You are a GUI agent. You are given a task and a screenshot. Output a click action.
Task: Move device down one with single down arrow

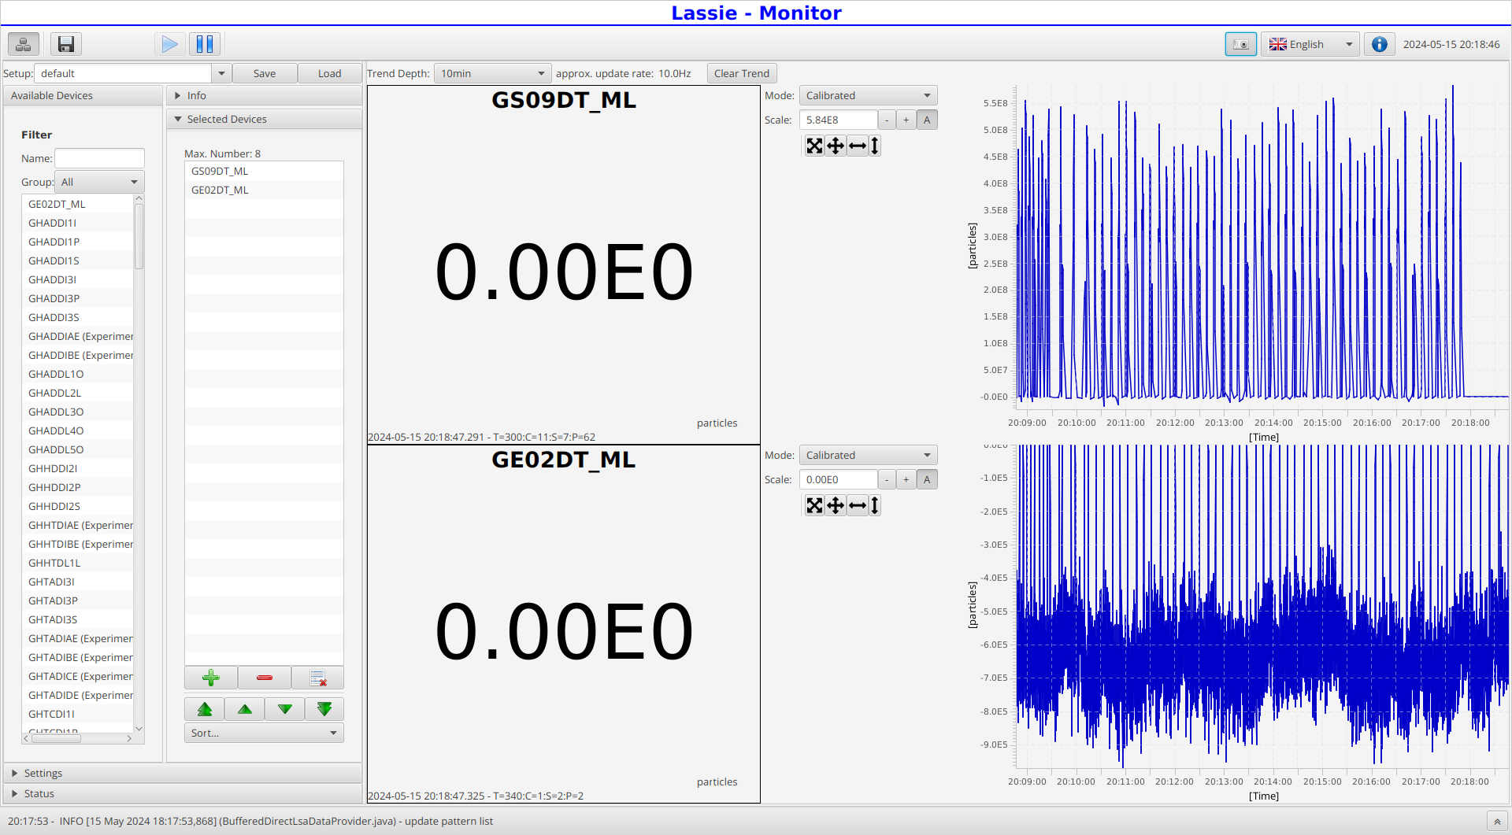pyautogui.click(x=285, y=709)
